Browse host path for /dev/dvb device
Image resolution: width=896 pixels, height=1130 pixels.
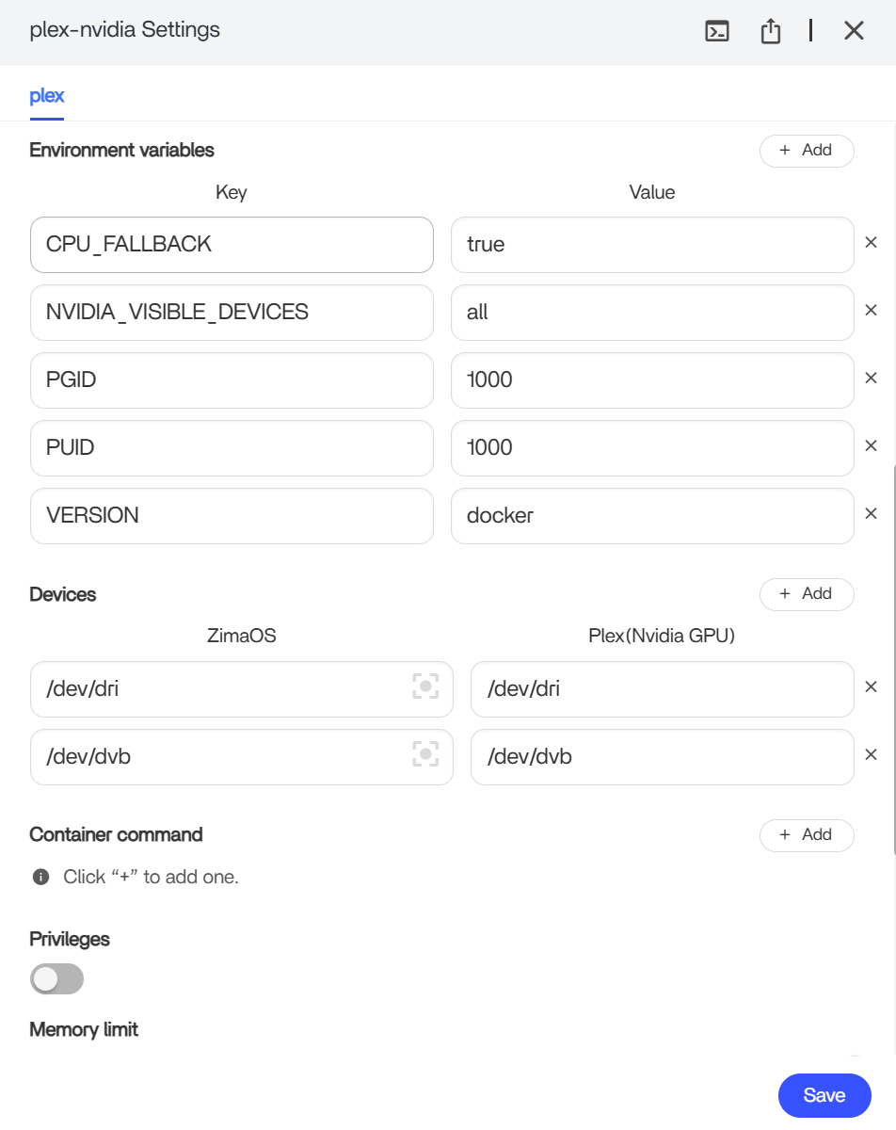click(426, 755)
